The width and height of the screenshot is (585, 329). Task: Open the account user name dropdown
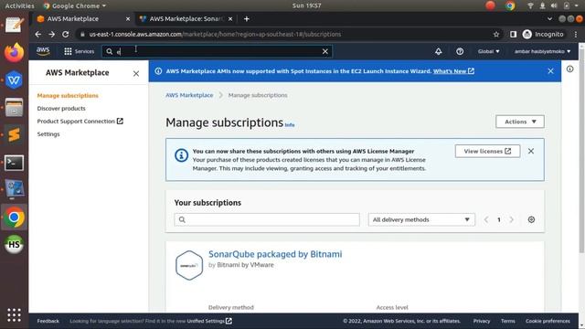tap(542, 51)
